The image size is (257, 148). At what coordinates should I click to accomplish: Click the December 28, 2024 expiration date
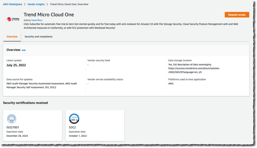click(x=17, y=136)
